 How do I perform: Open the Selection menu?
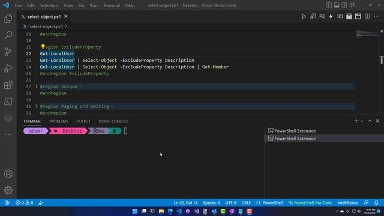(49, 5)
